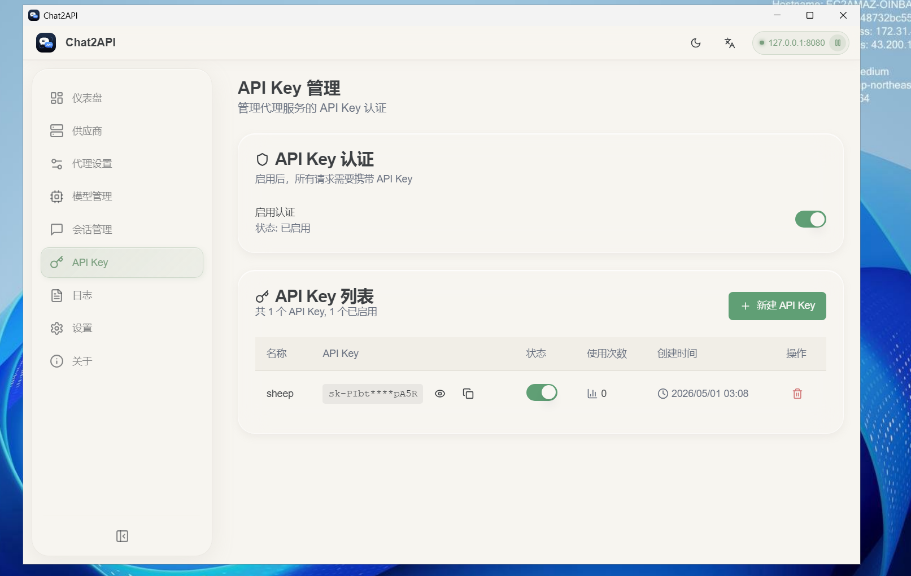Click the Chat2API logo in header
The height and width of the screenshot is (576, 911).
46,42
